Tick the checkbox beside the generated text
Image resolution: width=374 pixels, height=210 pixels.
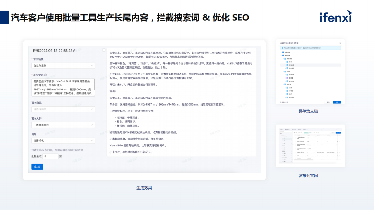click(x=104, y=50)
